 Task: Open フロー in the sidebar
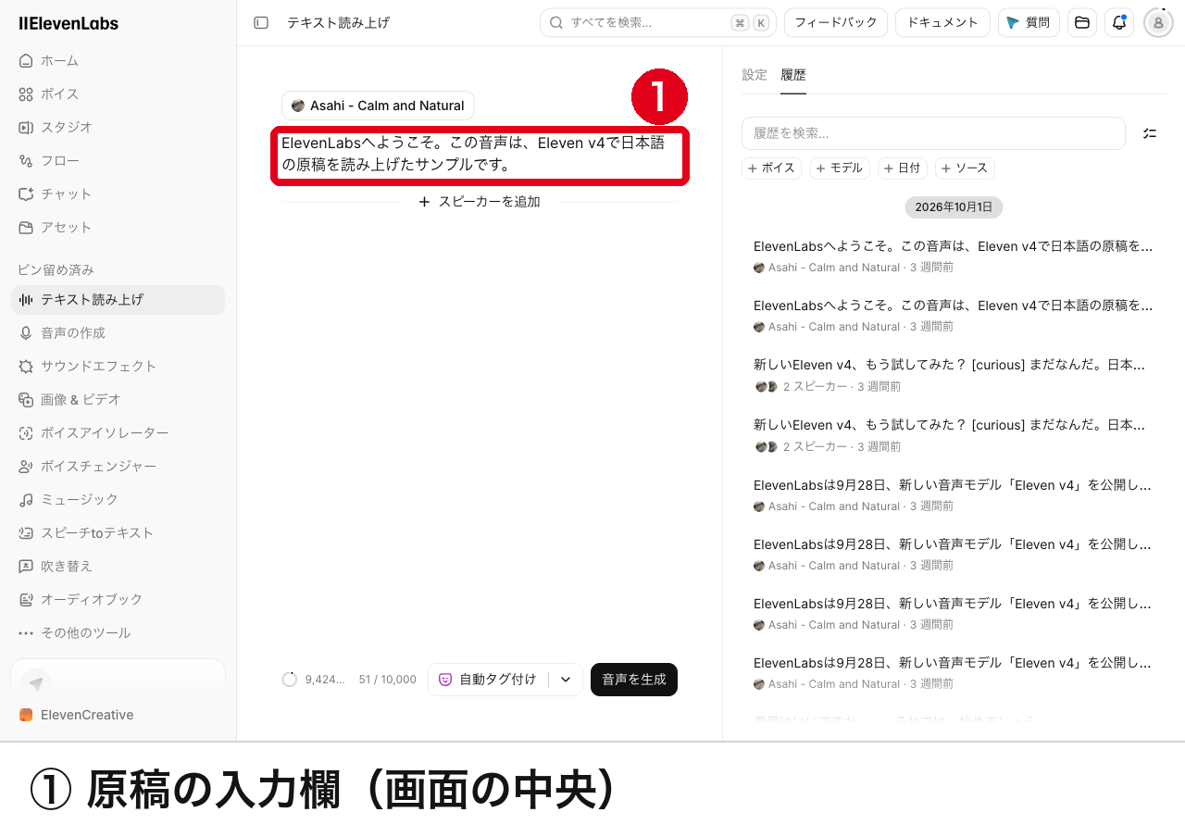(x=118, y=160)
